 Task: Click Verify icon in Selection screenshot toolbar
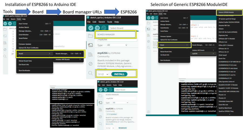click(x=148, y=18)
